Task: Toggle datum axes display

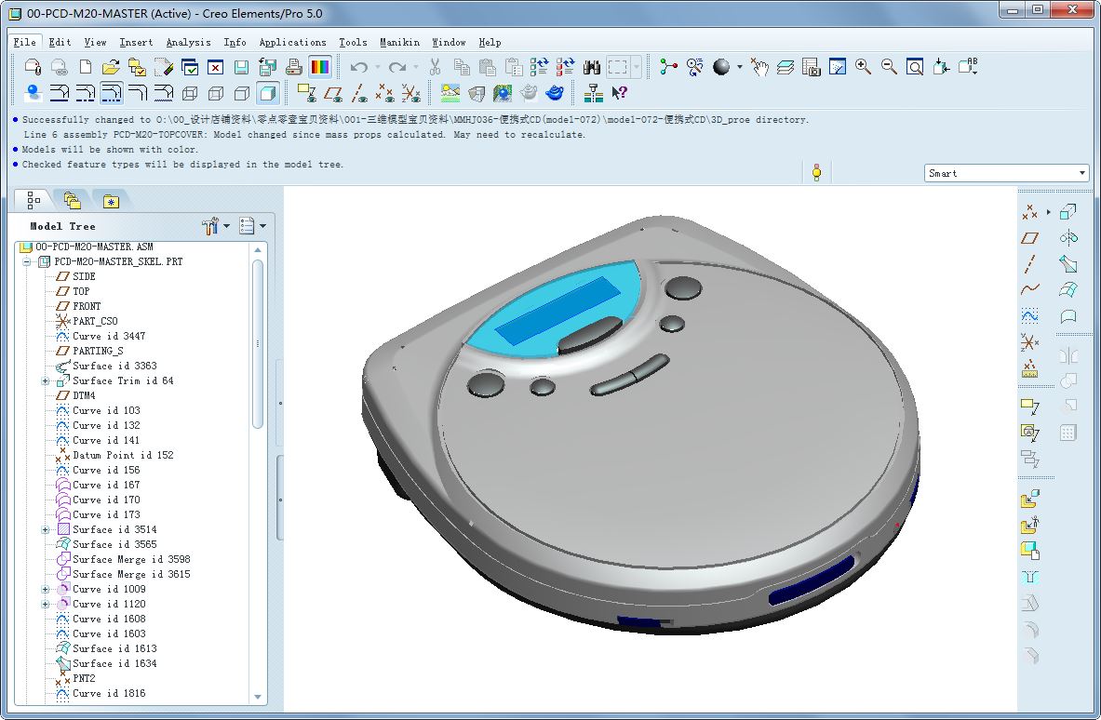Action: pos(359,93)
